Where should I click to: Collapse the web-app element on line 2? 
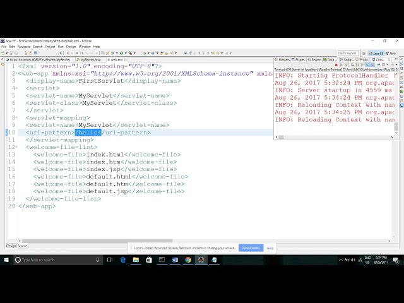click(x=17, y=74)
